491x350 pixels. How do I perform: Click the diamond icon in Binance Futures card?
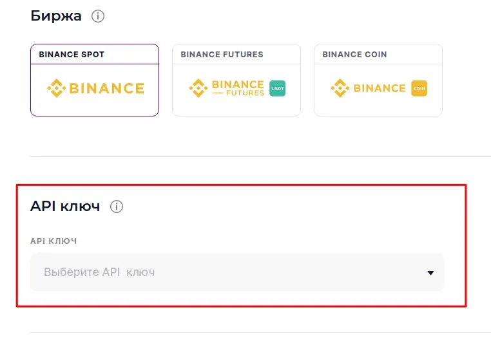(x=198, y=89)
